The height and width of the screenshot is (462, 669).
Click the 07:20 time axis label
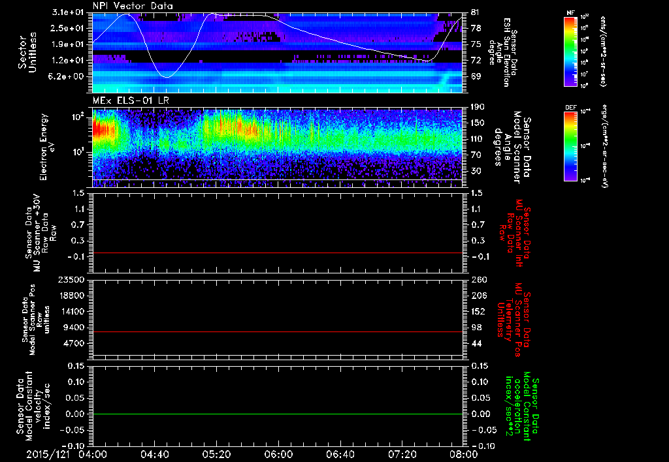pyautogui.click(x=402, y=454)
